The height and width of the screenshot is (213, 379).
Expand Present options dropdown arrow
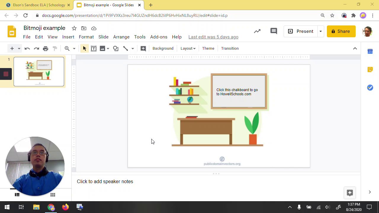[321, 31]
